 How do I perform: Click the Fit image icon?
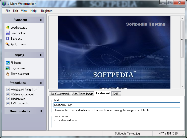(x=8, y=63)
